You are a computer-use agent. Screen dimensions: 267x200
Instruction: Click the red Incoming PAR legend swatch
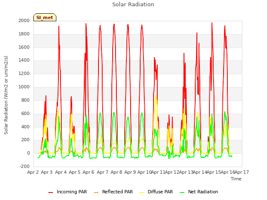pyautogui.click(x=50, y=192)
